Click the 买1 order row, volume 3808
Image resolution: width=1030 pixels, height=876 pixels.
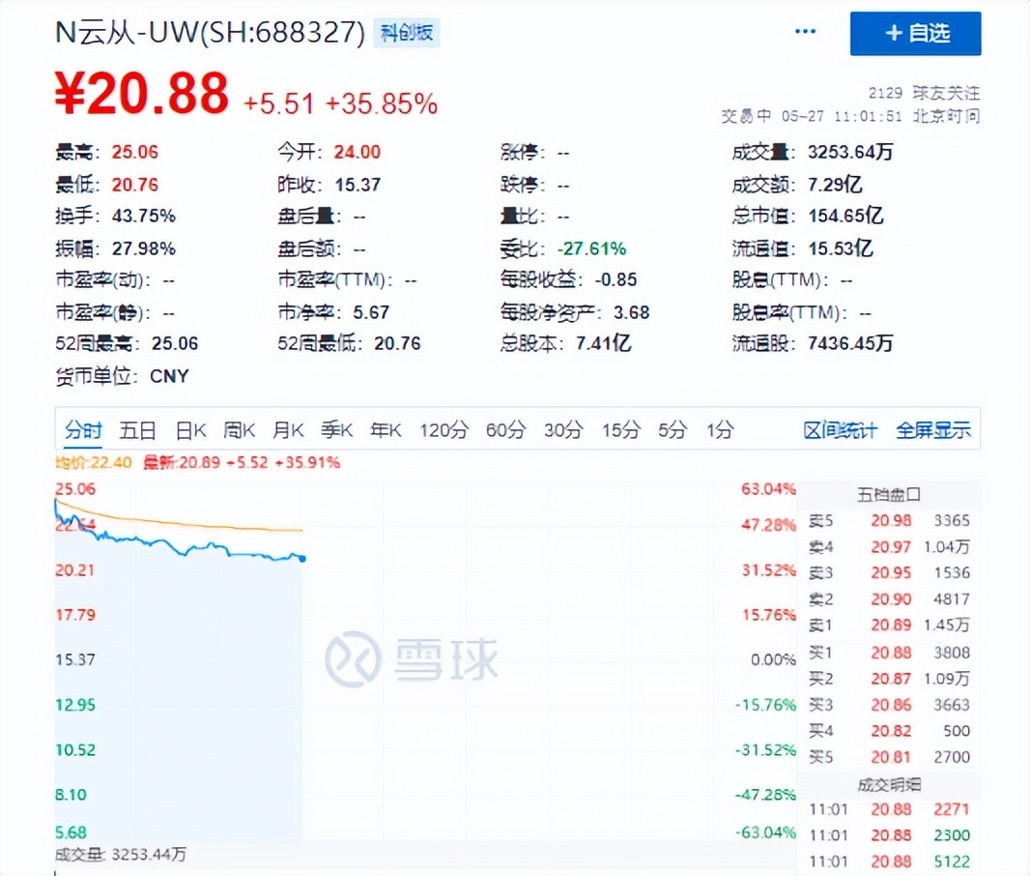pyautogui.click(x=889, y=653)
